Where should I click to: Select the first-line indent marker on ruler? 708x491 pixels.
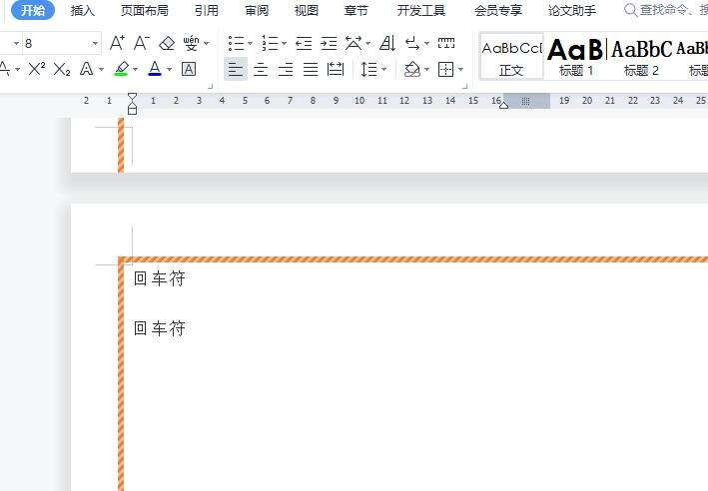132,97
